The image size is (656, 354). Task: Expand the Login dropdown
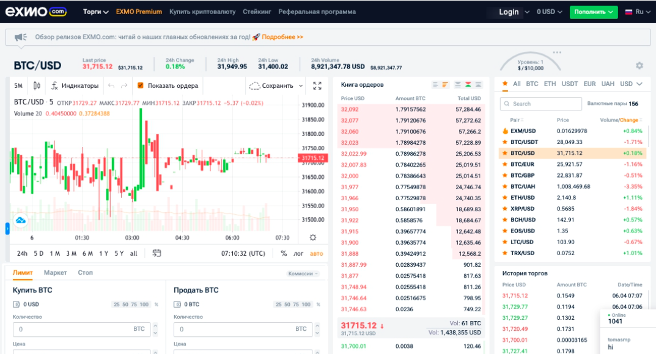coord(527,12)
